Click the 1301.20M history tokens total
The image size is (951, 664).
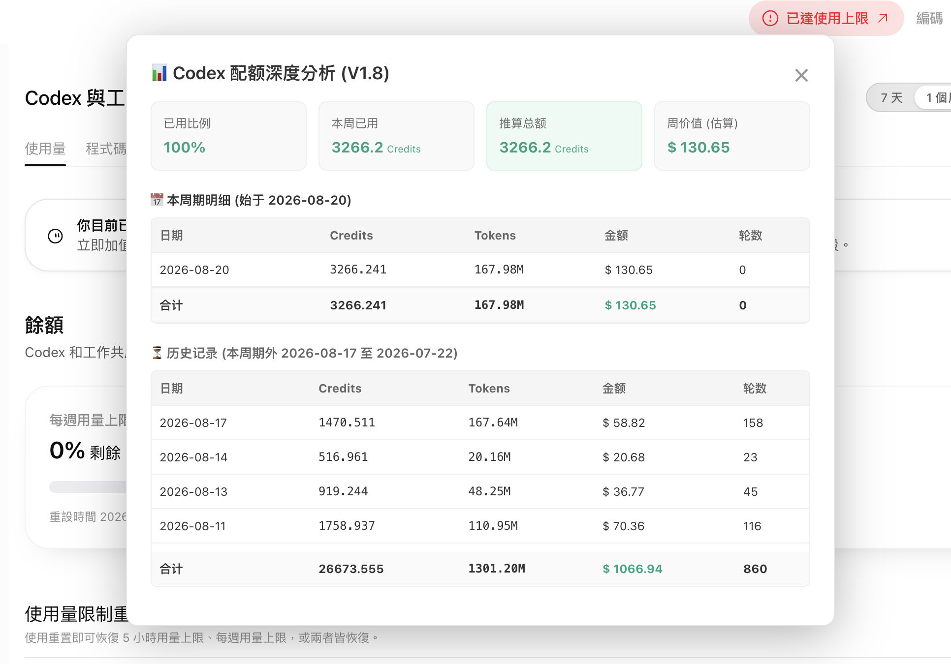tap(497, 569)
